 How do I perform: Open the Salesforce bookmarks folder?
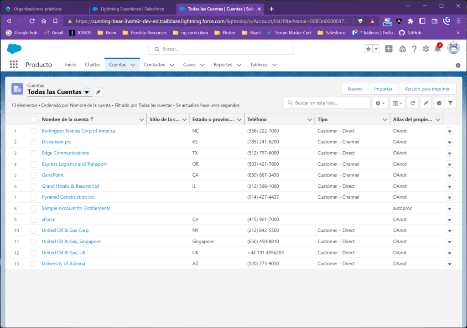point(332,33)
